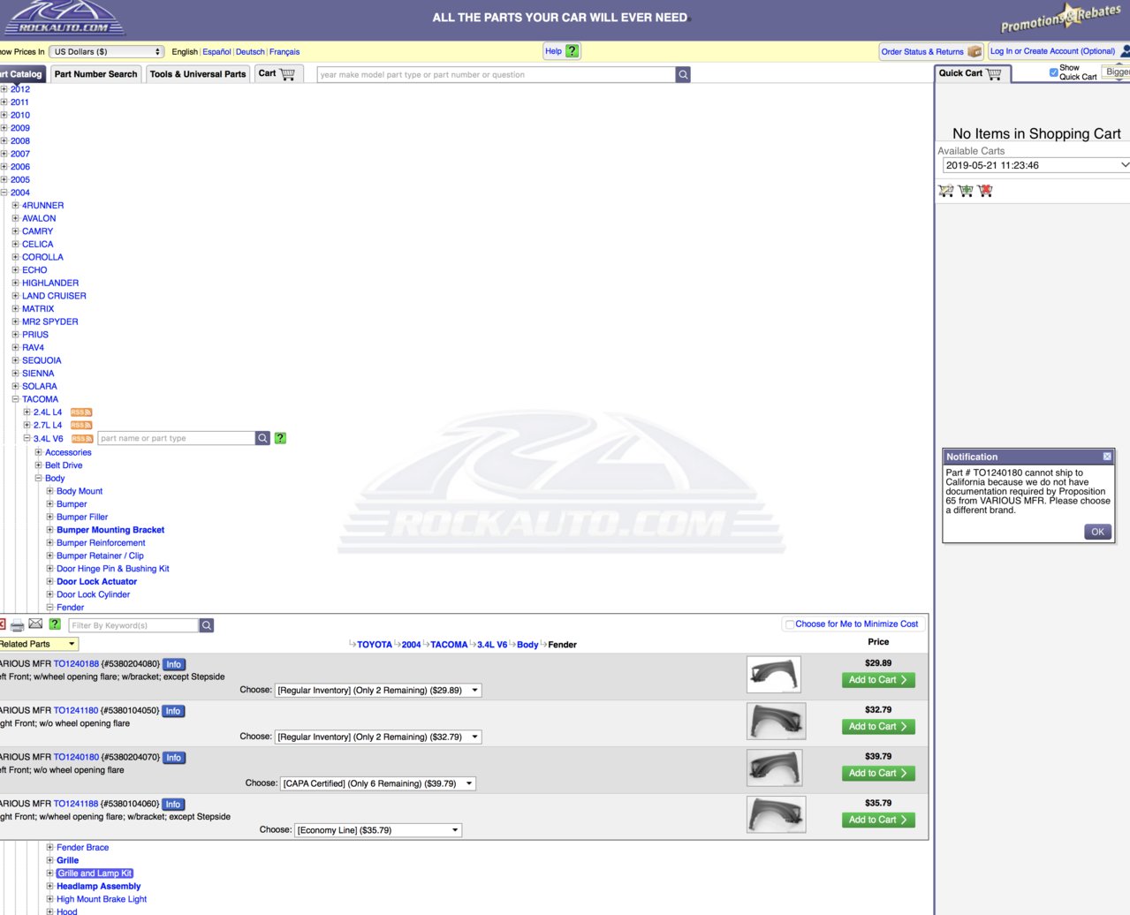The image size is (1130, 915).
Task: Click Log In or Create Account
Action: point(1052,51)
